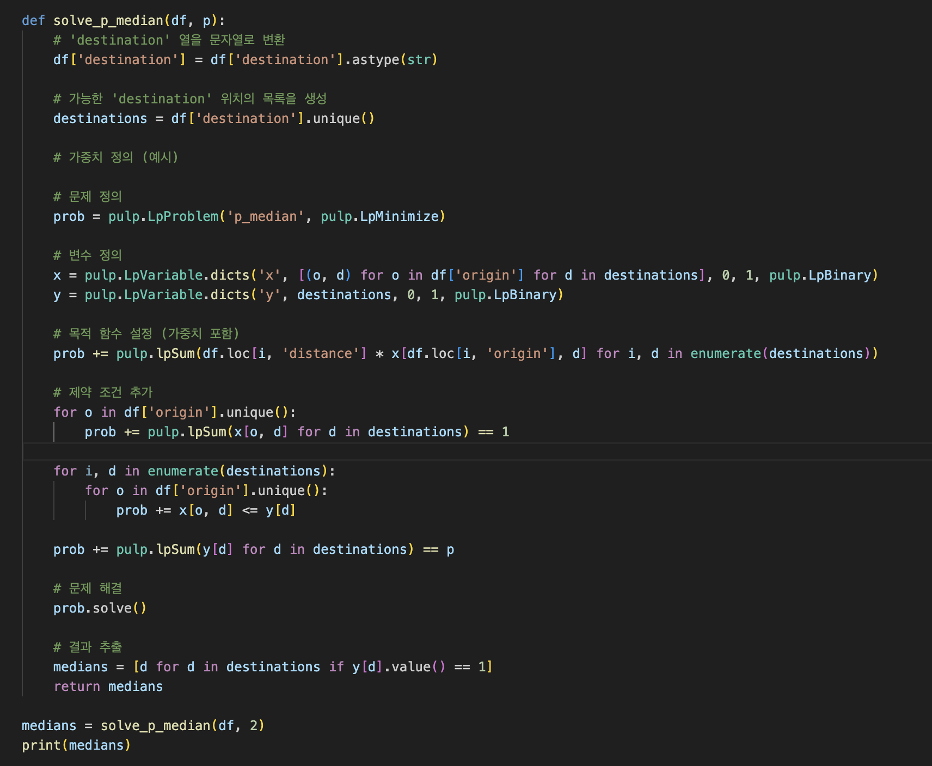This screenshot has height=766, width=932.
Task: Click the constraint "x[o, d] <= y[d]"
Action: tap(237, 510)
